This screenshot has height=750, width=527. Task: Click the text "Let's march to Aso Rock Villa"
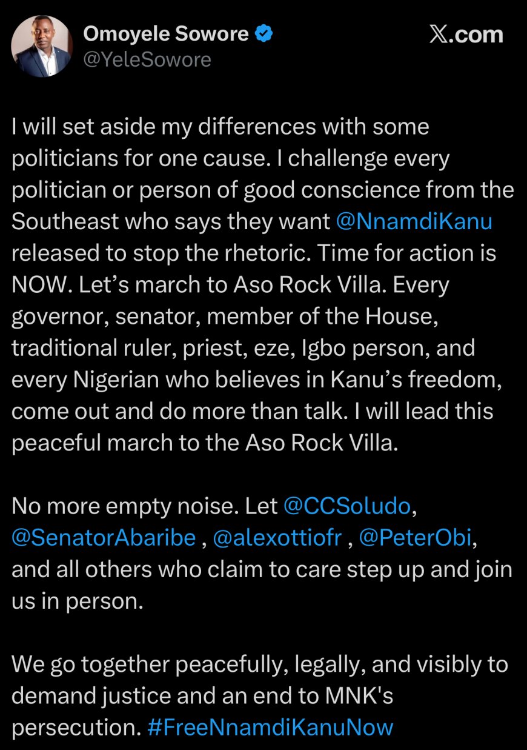tap(229, 284)
